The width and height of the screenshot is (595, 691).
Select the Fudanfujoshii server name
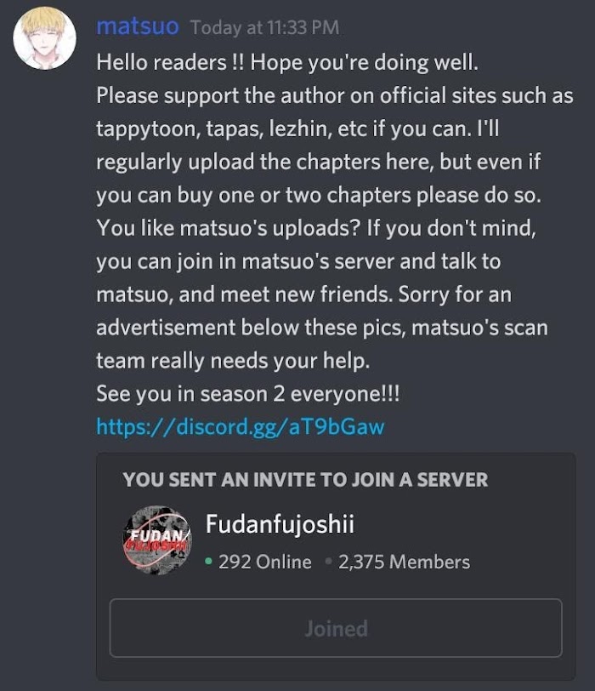coord(280,524)
